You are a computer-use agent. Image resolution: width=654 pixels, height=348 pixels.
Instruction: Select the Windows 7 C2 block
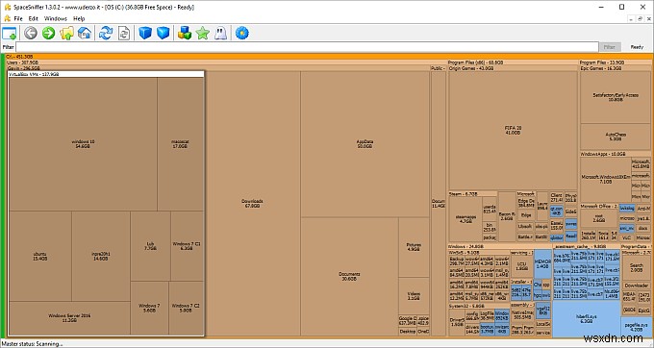(x=186, y=308)
